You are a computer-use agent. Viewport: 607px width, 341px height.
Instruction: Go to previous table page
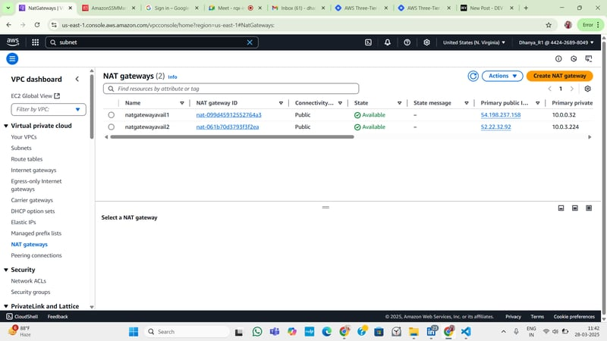[x=549, y=89]
